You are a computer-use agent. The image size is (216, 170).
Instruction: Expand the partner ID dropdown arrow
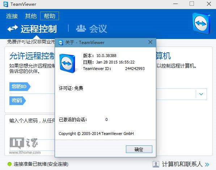coord(201,94)
